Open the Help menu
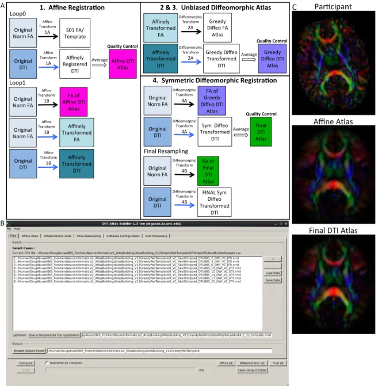This screenshot has height=386, width=378. point(17,229)
